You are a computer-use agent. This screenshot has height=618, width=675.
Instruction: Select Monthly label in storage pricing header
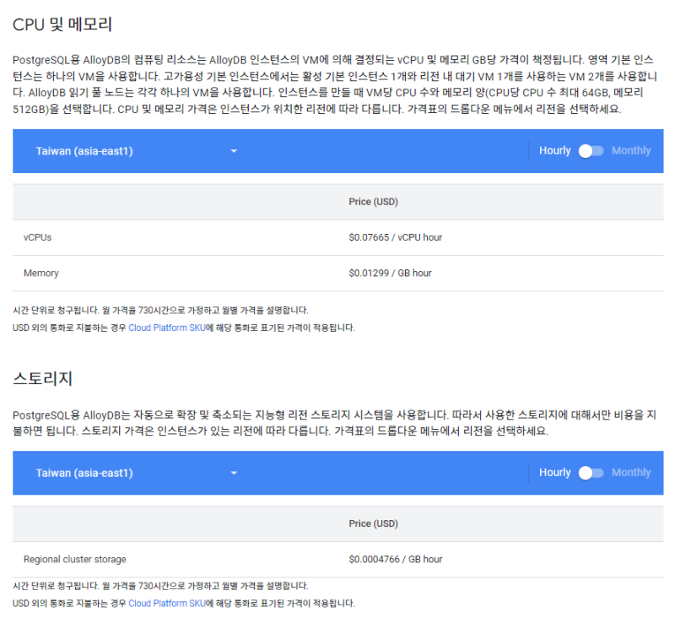631,473
